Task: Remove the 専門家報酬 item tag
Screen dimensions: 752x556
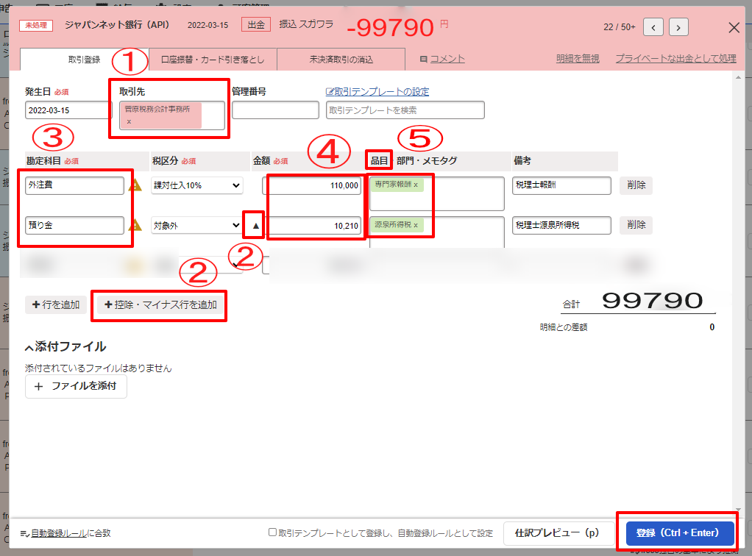Action: pos(415,185)
